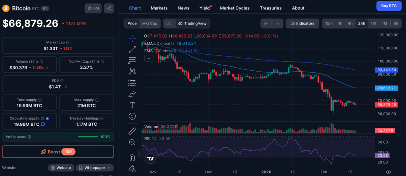Select the text annotation tool
Screen dimensions: 406x176
pyautogui.click(x=132, y=105)
